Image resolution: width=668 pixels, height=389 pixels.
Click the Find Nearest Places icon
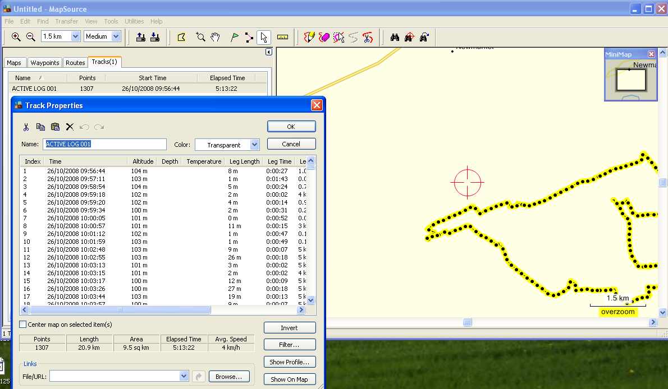409,37
